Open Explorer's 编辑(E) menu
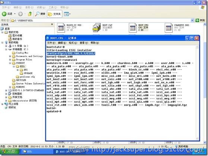Screen dimensions: 208x156 pos(18,7)
